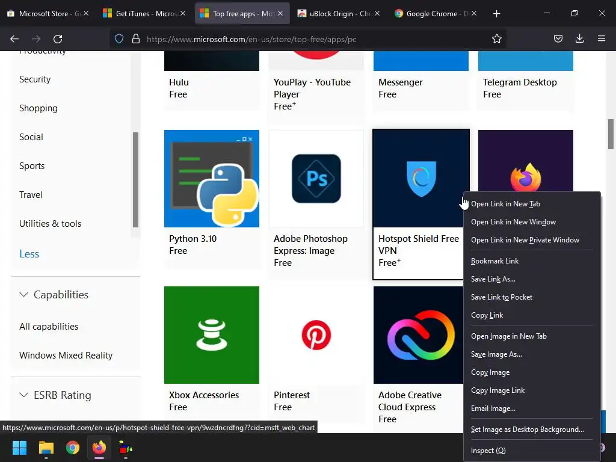This screenshot has width=616, height=462.
Task: Open File Explorer from the taskbar
Action: [x=46, y=448]
